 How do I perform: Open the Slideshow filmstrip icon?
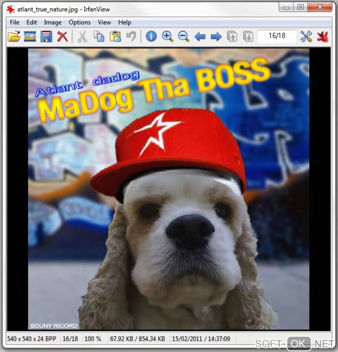click(30, 36)
